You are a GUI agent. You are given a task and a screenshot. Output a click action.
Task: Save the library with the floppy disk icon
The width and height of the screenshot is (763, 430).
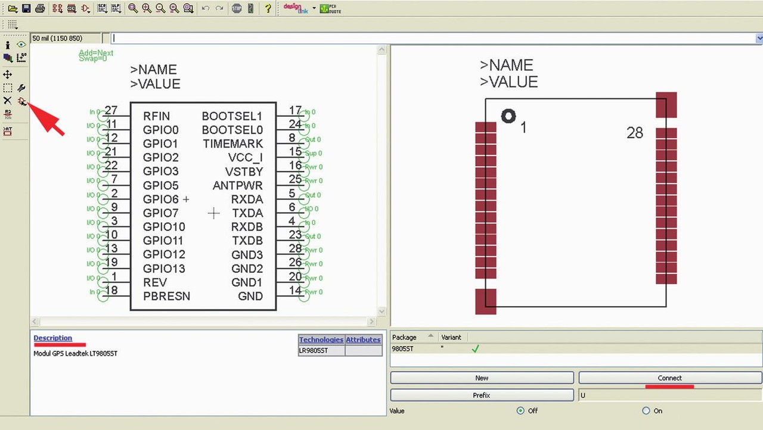(26, 8)
